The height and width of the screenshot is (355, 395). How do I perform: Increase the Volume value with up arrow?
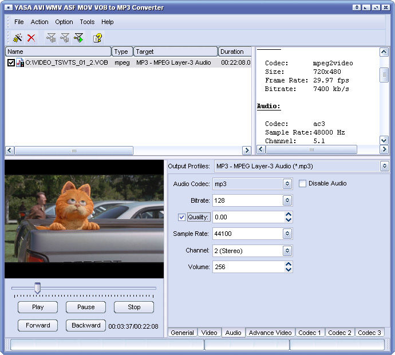tap(289, 264)
